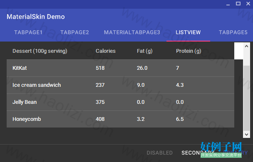Click the 408 calories cell

[x=100, y=119]
